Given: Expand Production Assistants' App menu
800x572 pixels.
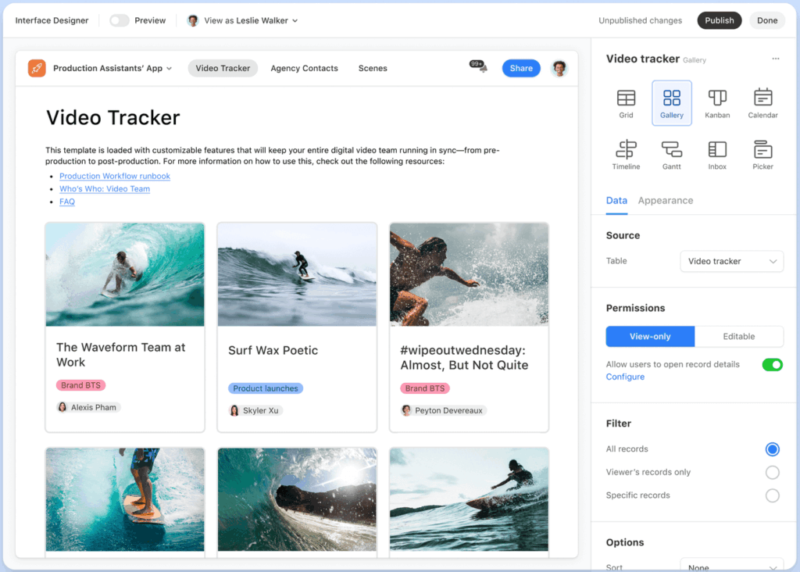Looking at the screenshot, I should click(x=112, y=68).
